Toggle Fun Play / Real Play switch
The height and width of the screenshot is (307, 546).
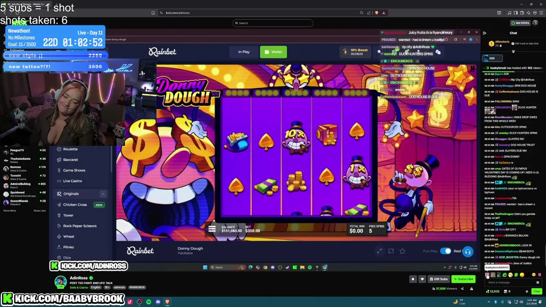445,251
